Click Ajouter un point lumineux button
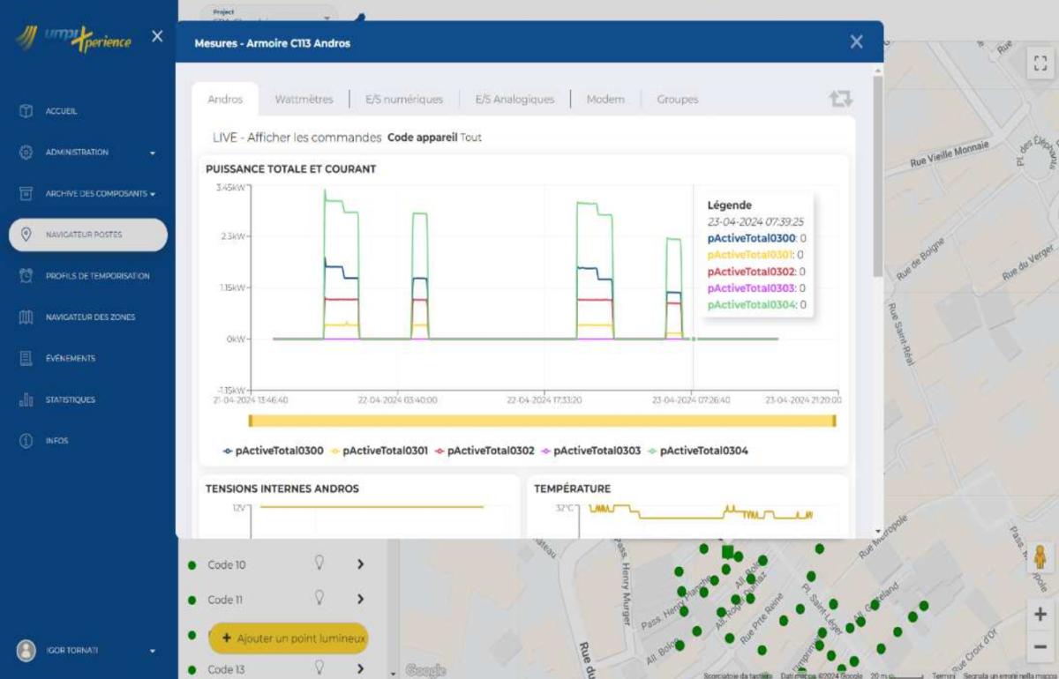Screen dimensions: 1059x679 (x=288, y=638)
